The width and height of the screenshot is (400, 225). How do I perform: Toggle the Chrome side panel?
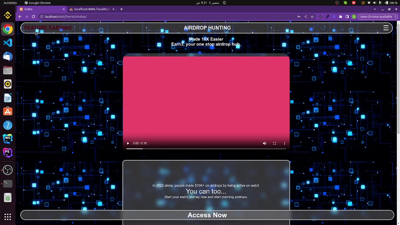[347, 17]
